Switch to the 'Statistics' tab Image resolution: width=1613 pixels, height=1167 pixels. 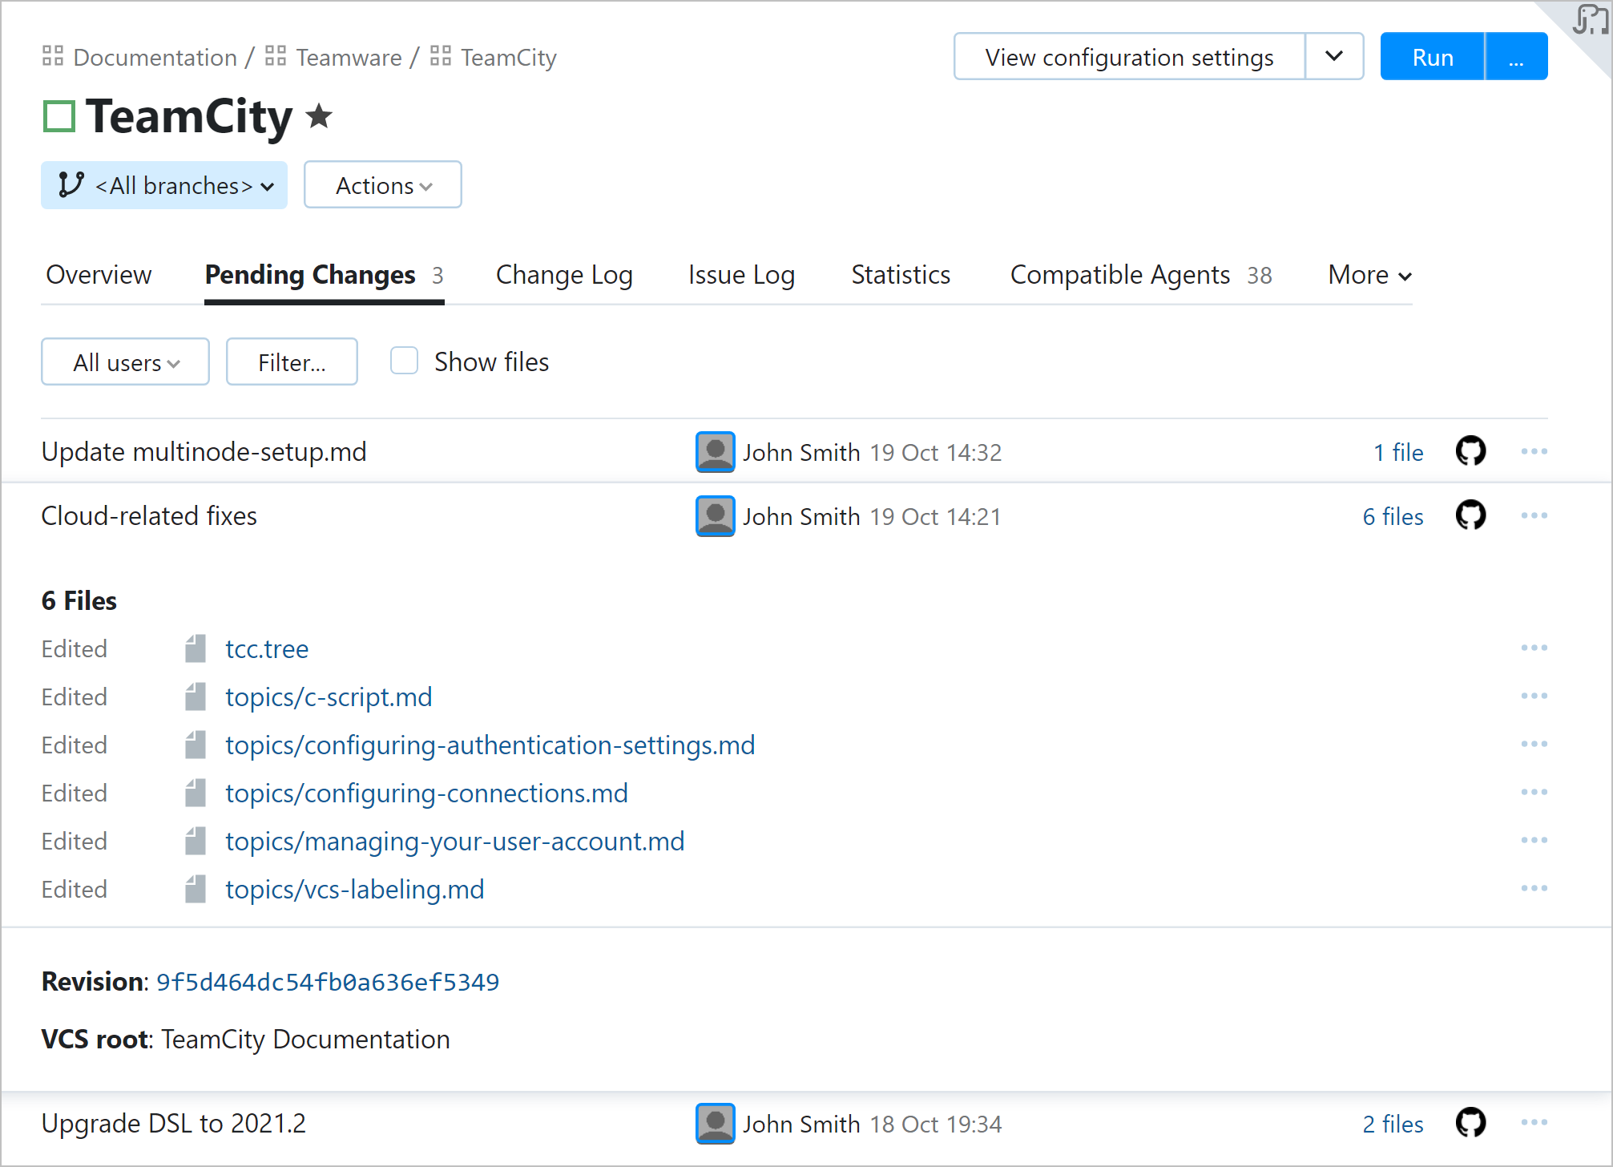click(x=901, y=273)
